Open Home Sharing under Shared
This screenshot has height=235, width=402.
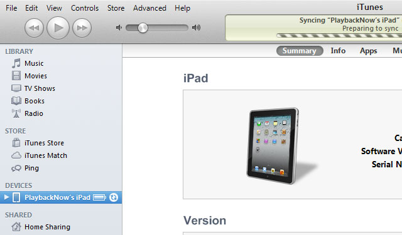tap(47, 227)
